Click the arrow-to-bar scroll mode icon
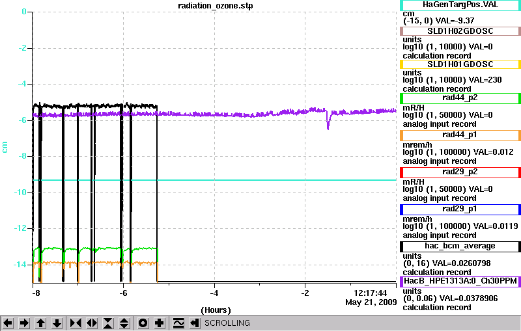The image size is (521, 331). click(x=195, y=323)
